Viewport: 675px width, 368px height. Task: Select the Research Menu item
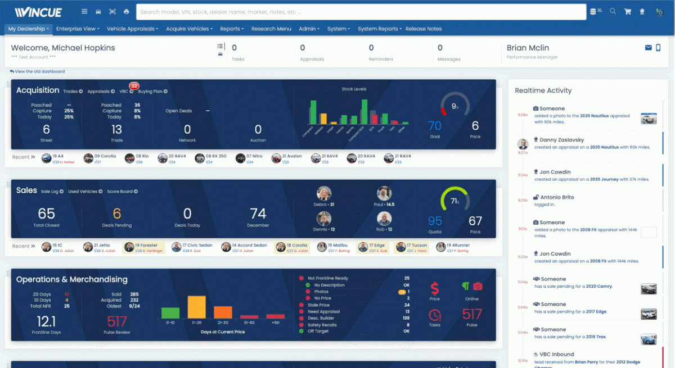pyautogui.click(x=271, y=29)
